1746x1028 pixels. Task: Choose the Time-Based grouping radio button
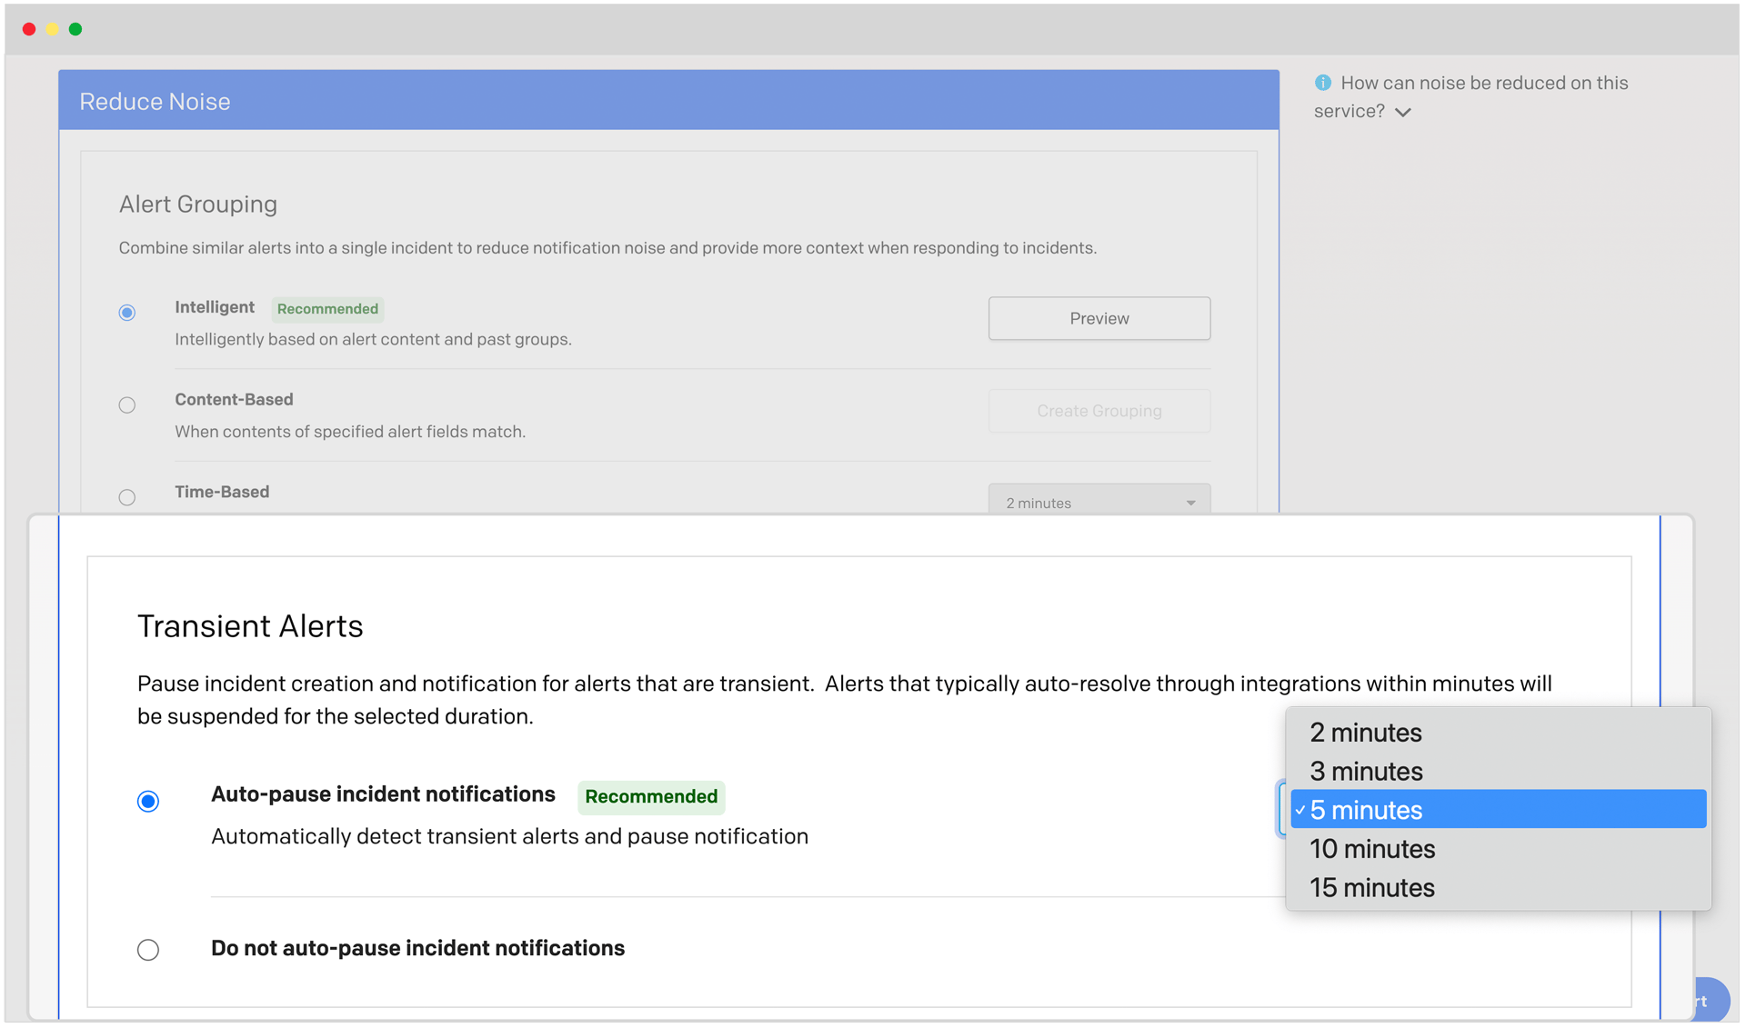127,497
